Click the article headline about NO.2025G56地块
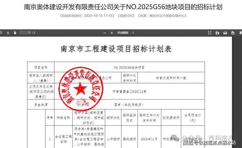 [x=121, y=7]
